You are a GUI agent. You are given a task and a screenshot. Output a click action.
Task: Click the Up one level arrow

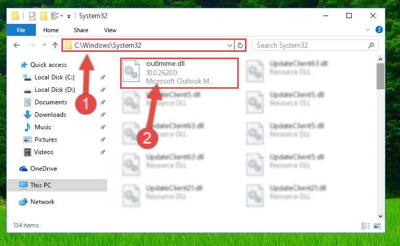[55, 45]
